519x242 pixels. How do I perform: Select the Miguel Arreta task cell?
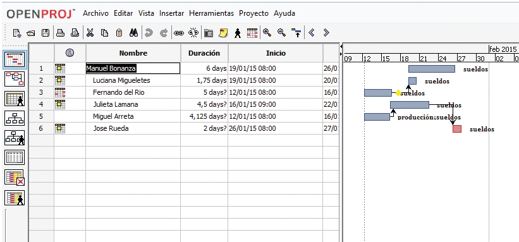133,116
